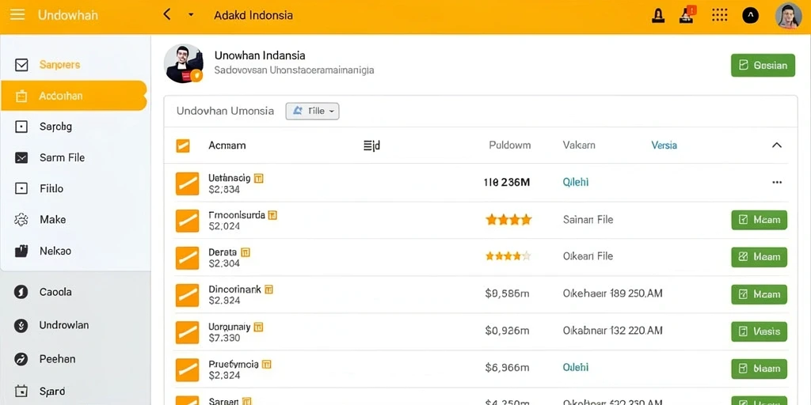Click the Sanorers envelope icon
This screenshot has height=405, width=811.
coord(21,65)
